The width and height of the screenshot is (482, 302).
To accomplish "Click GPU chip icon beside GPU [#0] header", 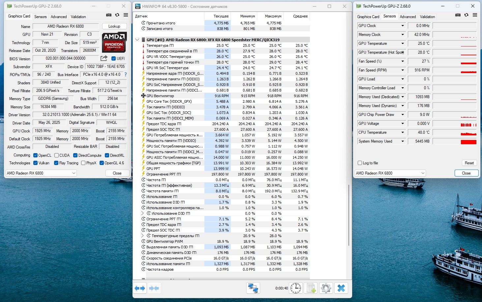I will [143, 40].
